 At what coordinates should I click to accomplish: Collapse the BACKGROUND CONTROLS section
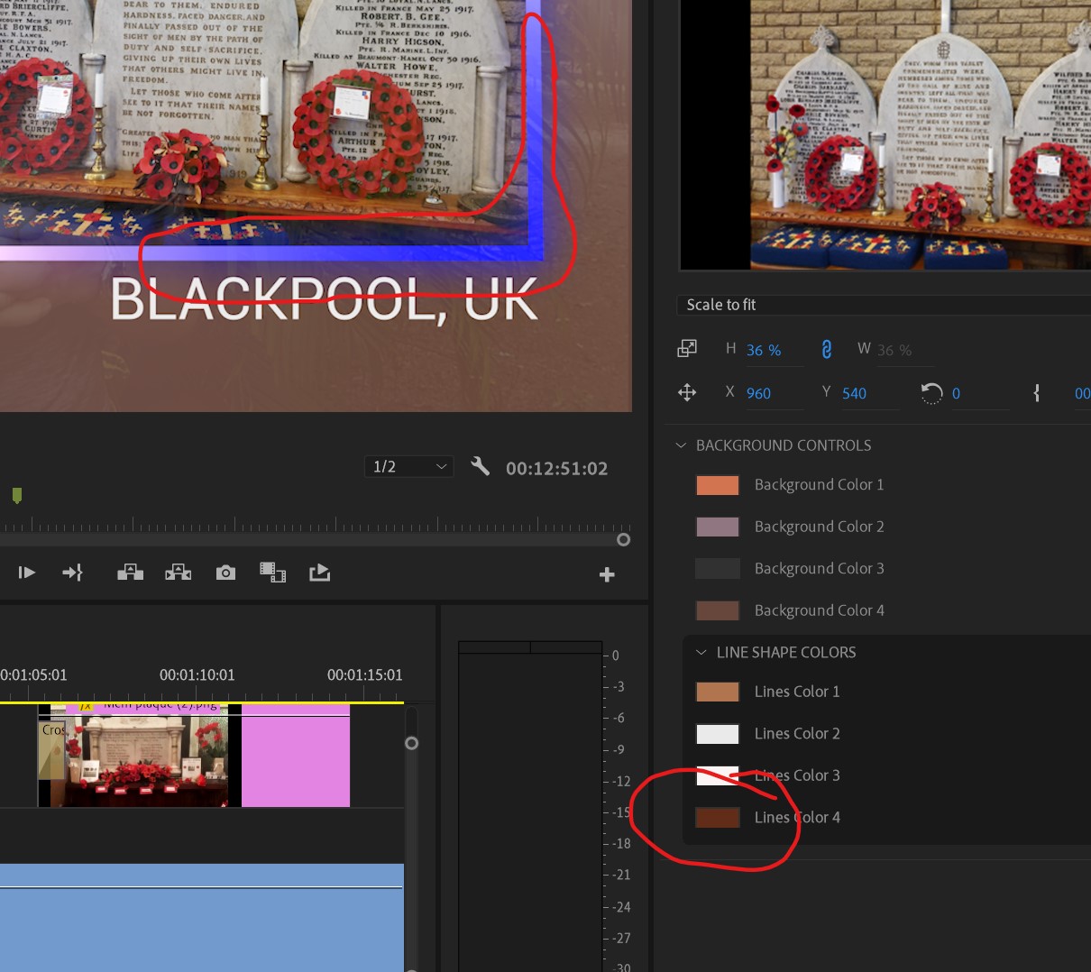pyautogui.click(x=682, y=445)
